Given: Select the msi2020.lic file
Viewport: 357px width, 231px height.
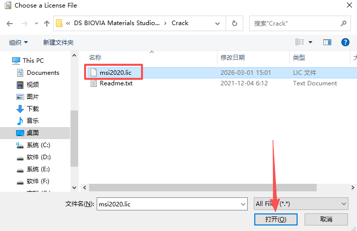Looking at the screenshot, I should coord(115,73).
